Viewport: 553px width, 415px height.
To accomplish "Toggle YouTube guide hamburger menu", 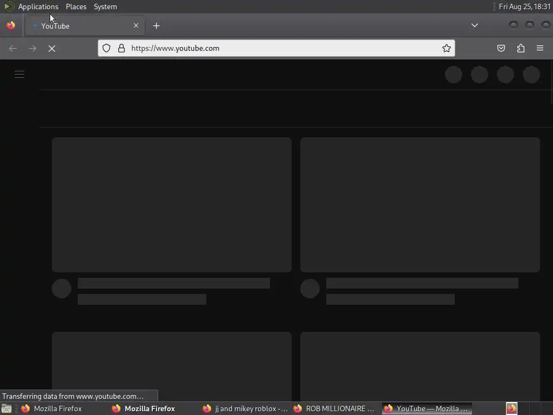I will tap(19, 74).
